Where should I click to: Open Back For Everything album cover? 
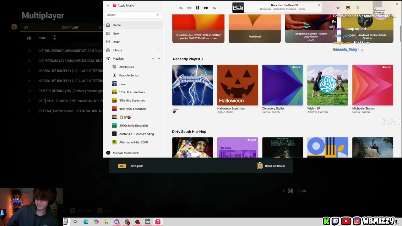coord(283,147)
